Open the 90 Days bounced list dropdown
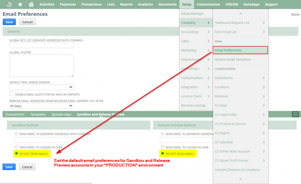 [x=71, y=106]
